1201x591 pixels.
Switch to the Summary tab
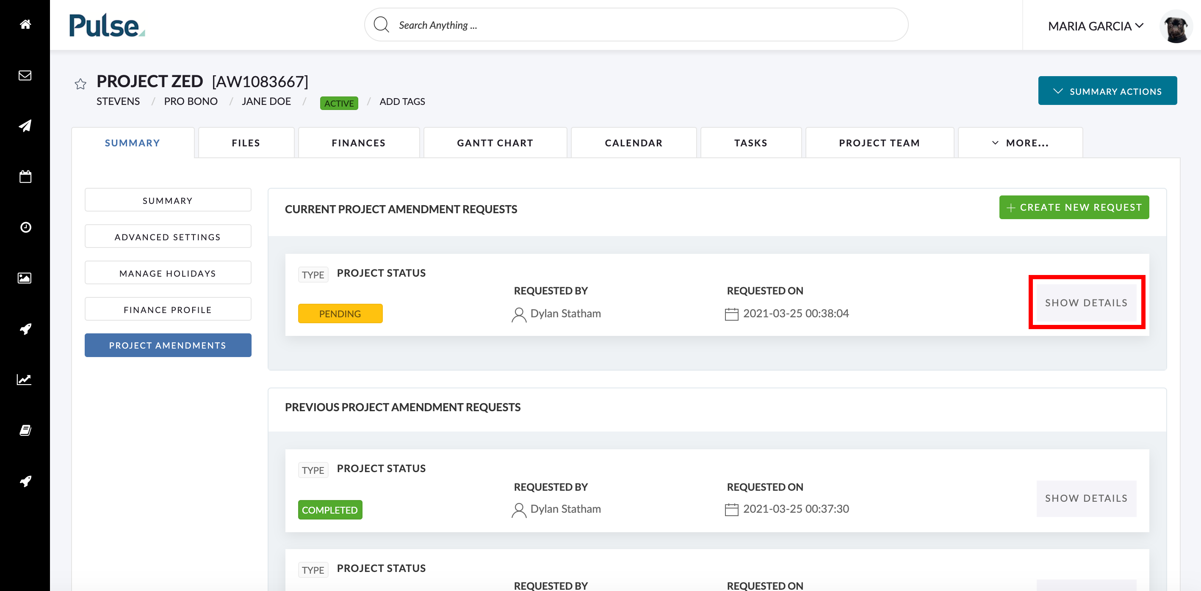point(133,143)
